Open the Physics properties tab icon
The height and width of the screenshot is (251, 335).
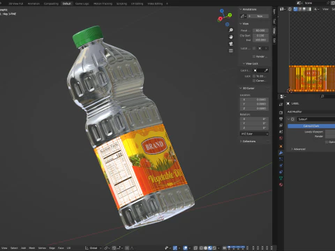(281, 165)
